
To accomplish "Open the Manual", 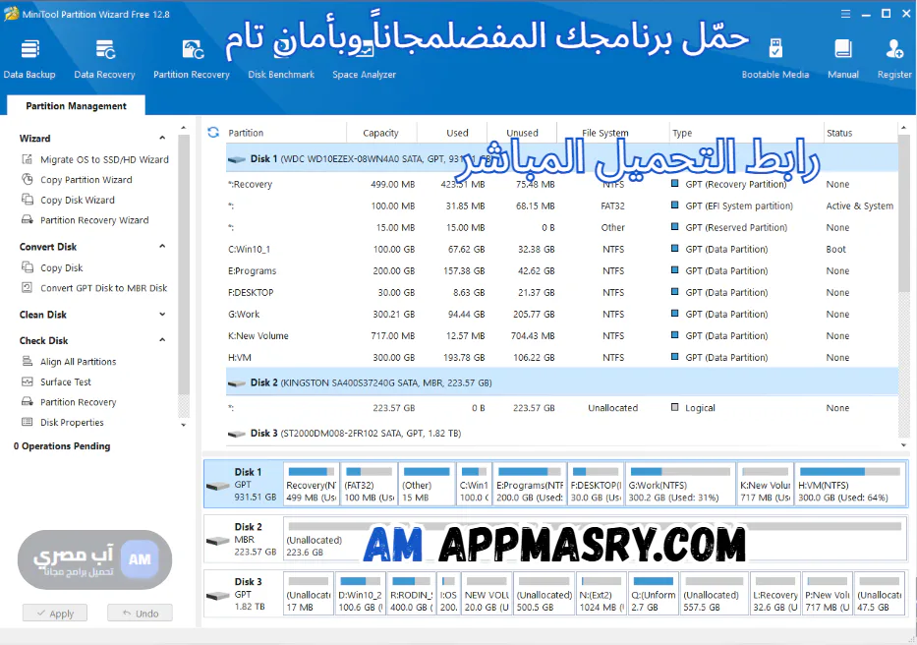I will point(842,59).
